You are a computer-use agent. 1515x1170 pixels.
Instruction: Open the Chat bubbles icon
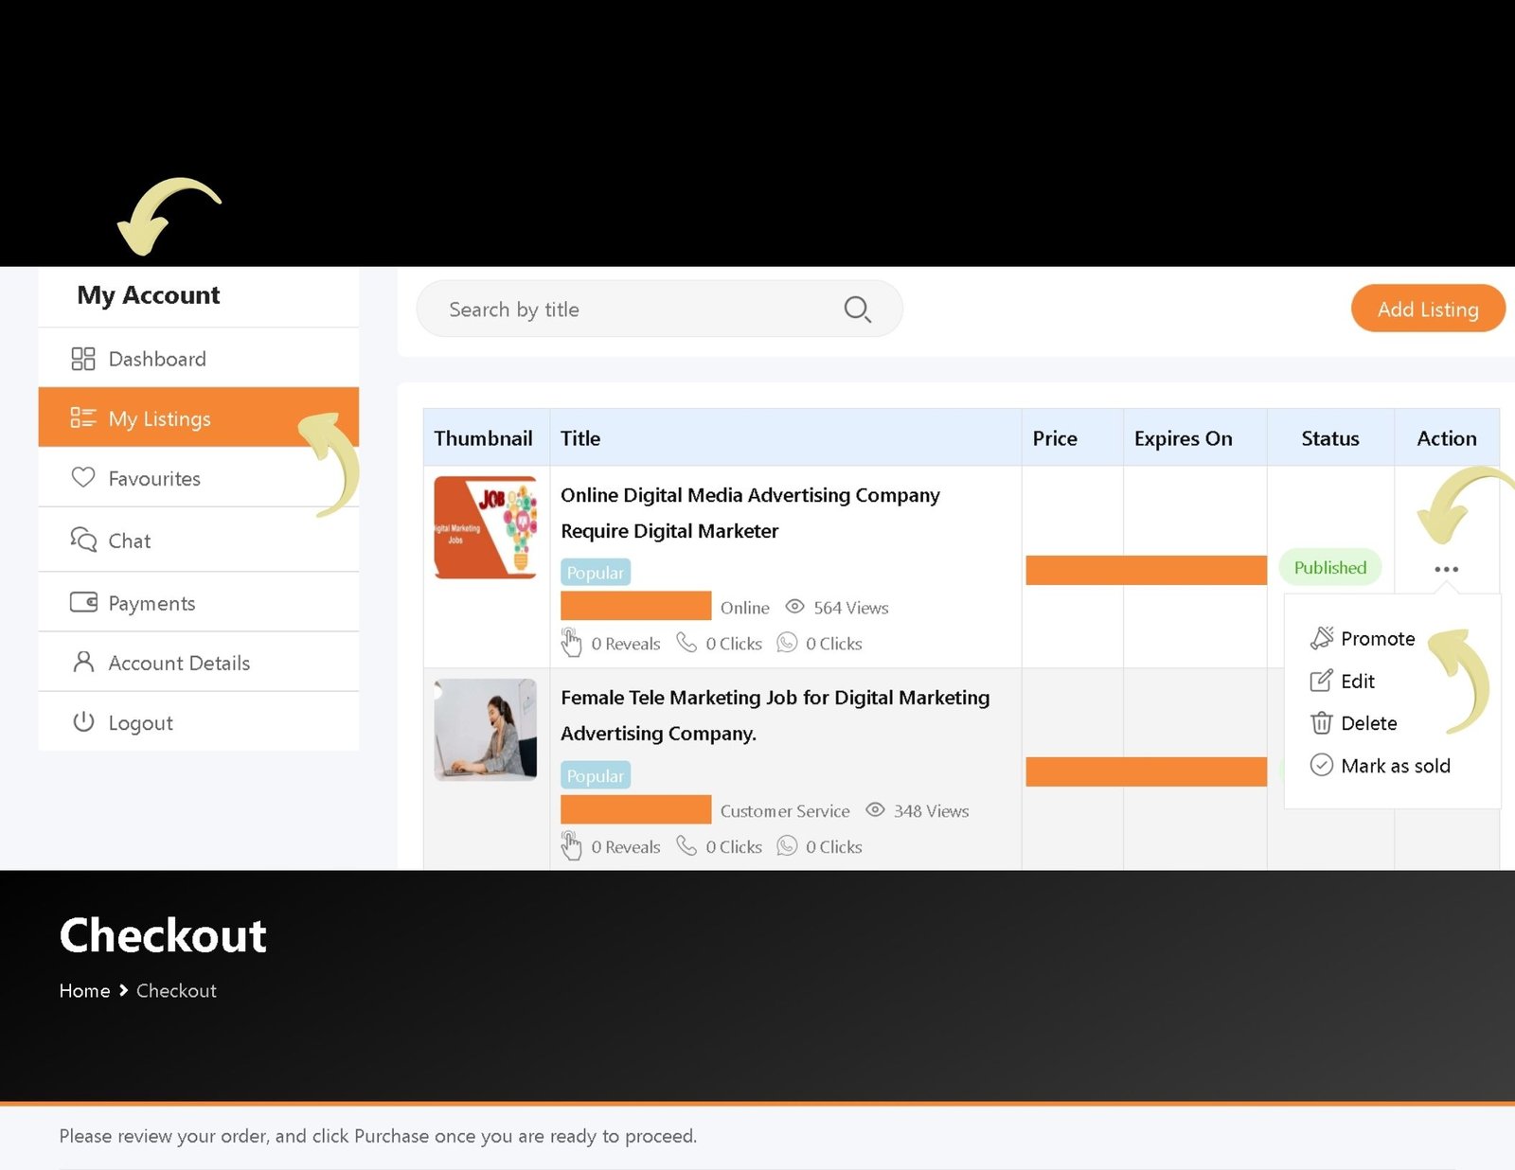(x=83, y=540)
